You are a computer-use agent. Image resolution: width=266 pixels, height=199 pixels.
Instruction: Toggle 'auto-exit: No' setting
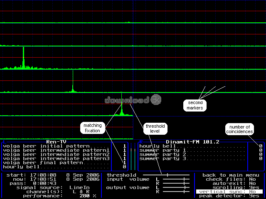(x=234, y=183)
